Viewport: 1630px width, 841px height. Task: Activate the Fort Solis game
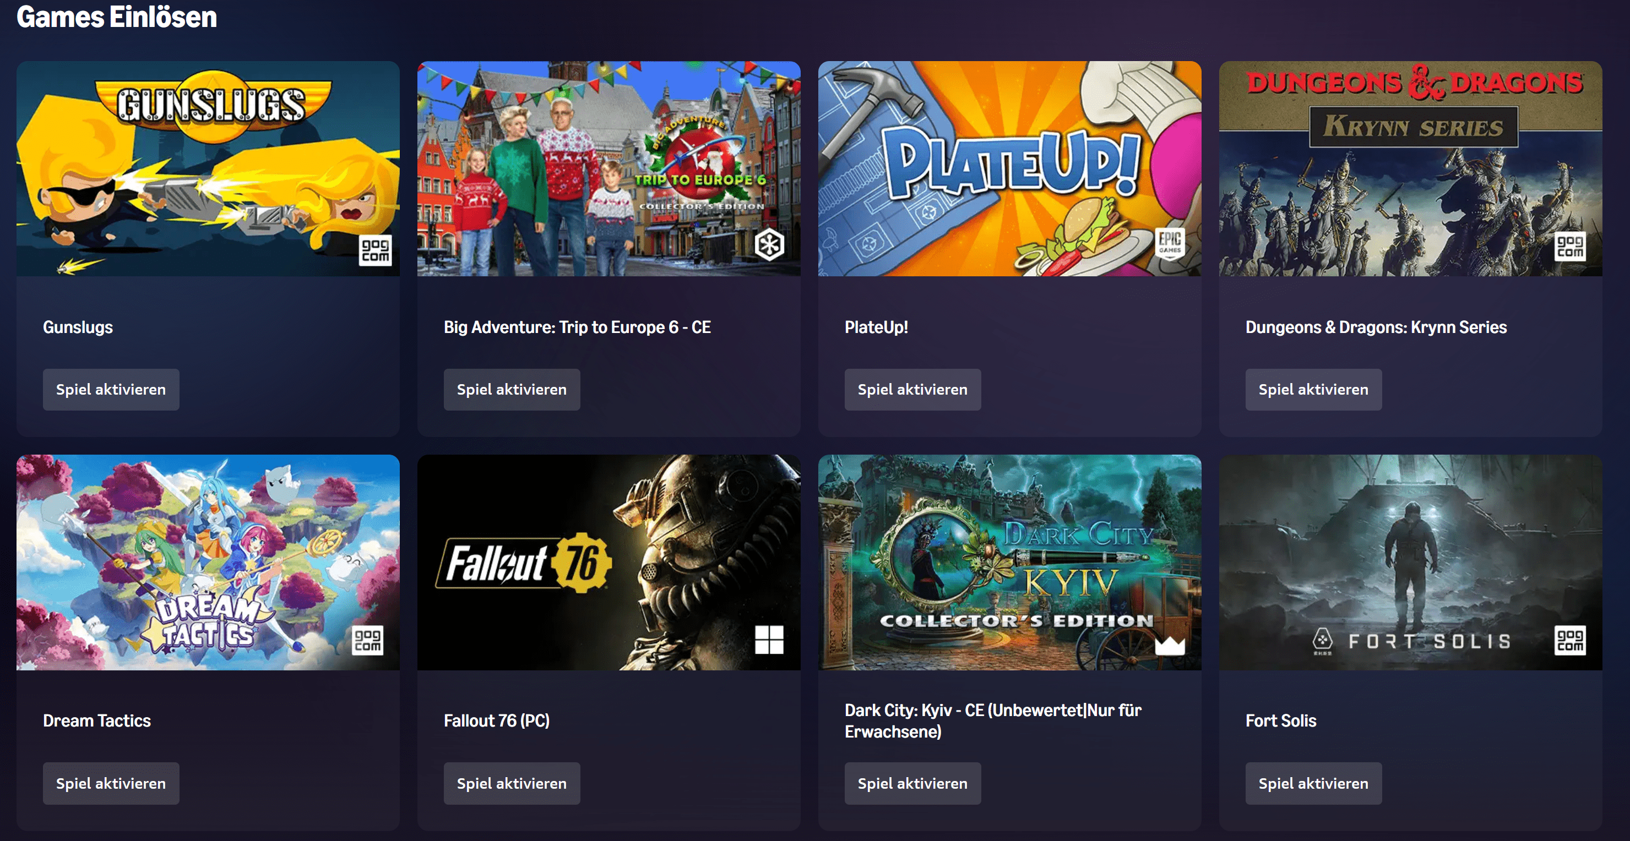point(1313,783)
